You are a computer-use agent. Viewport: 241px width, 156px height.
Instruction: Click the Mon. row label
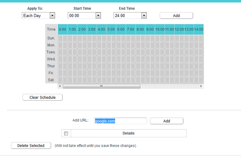51,45
